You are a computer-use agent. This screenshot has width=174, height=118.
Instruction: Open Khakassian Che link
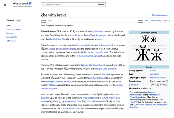(x=73, y=102)
